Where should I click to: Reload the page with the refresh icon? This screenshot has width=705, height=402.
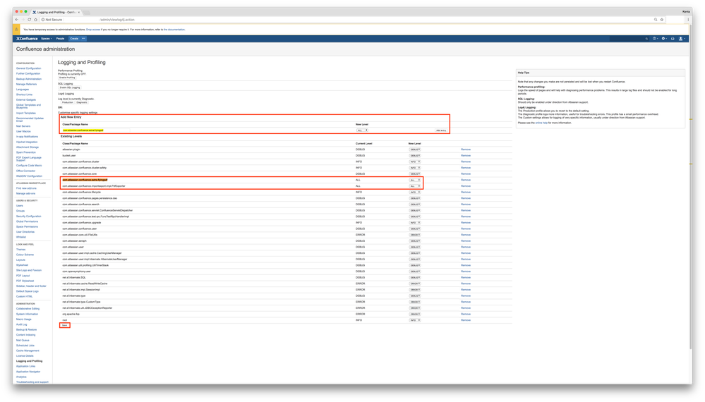(29, 20)
